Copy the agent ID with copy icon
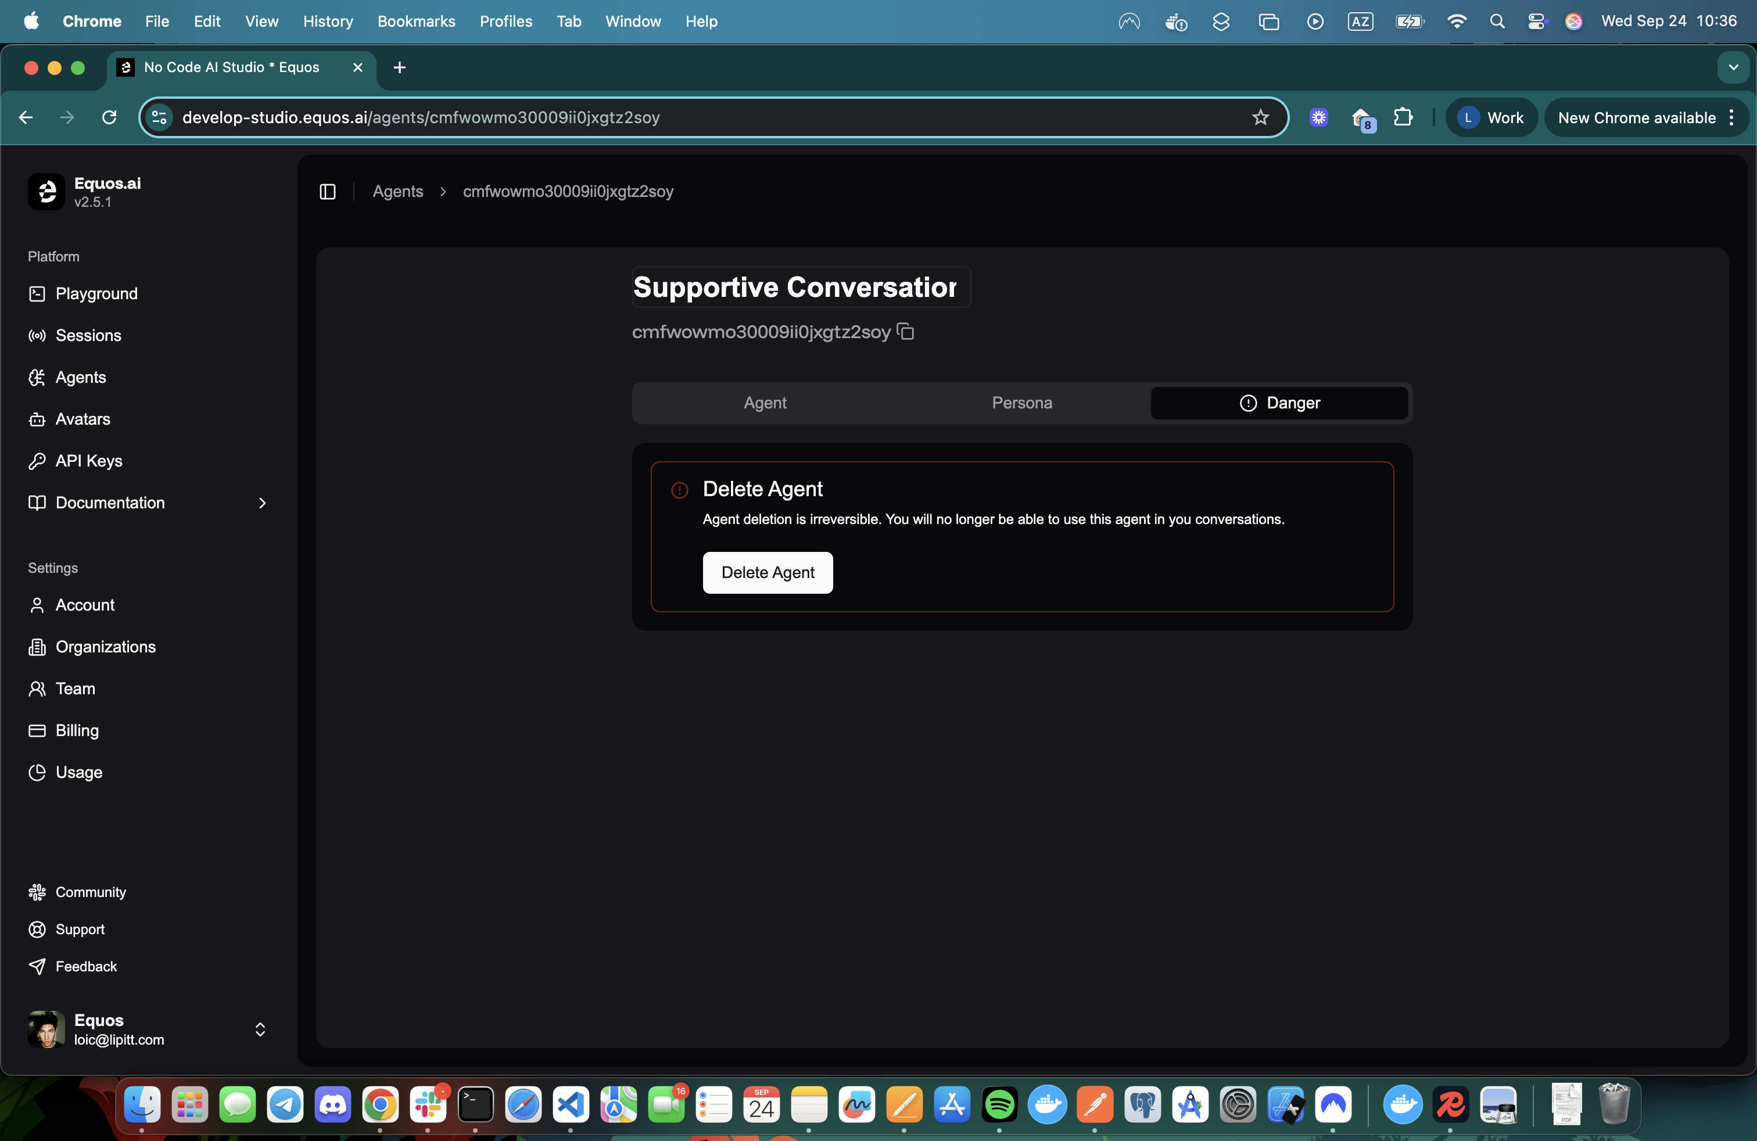The image size is (1757, 1141). pyautogui.click(x=906, y=332)
